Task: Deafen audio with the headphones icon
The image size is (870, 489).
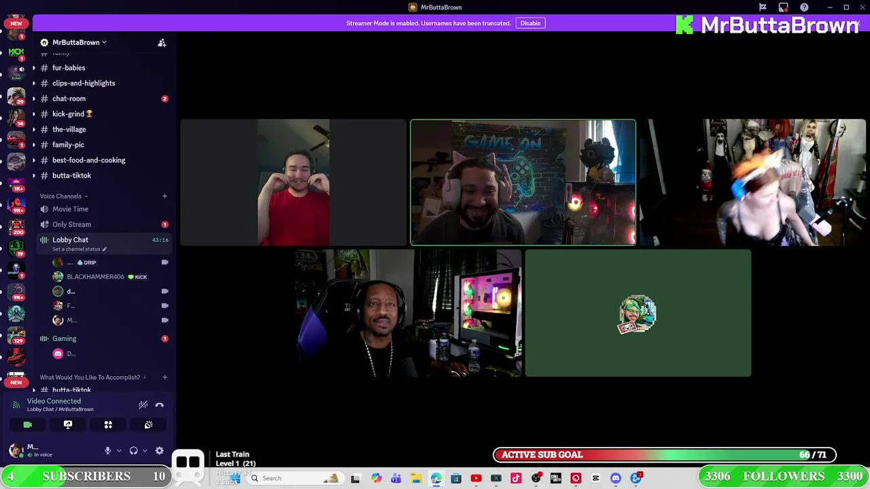Action: tap(133, 450)
